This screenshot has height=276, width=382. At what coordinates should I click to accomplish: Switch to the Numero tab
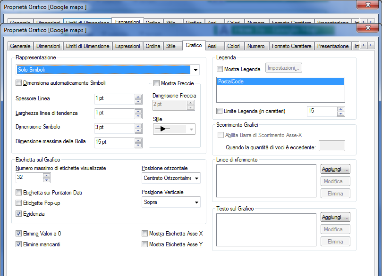pyautogui.click(x=256, y=46)
